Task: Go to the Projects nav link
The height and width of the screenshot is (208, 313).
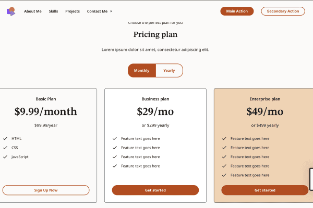Action: click(x=73, y=11)
